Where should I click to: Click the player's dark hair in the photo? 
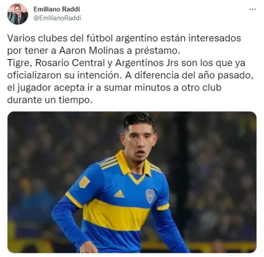[139, 121]
